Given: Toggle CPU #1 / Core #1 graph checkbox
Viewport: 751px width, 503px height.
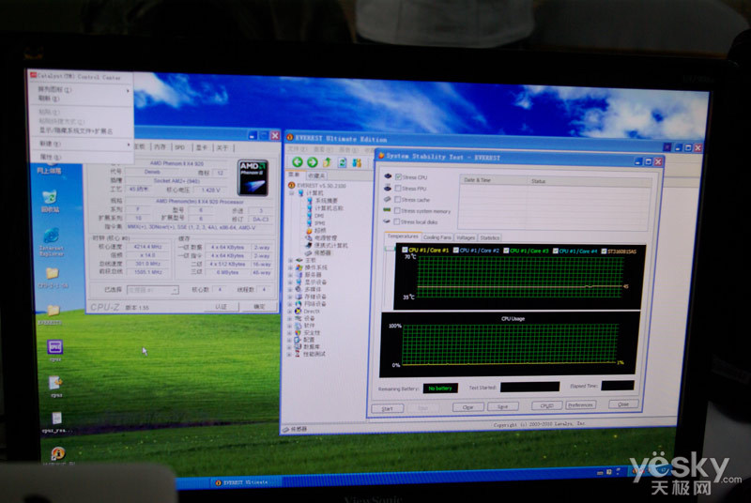Looking at the screenshot, I should click(406, 250).
